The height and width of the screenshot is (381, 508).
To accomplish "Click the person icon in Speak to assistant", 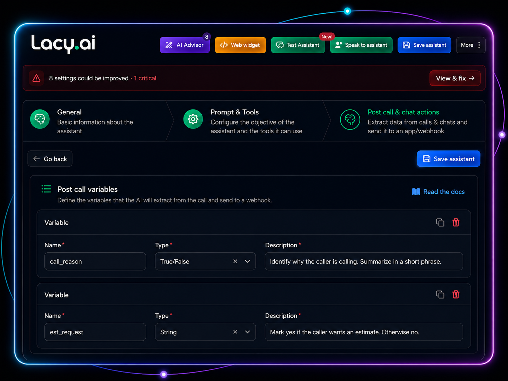I will (x=339, y=45).
